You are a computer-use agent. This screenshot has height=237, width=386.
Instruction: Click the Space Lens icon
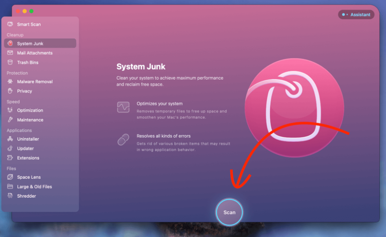point(9,177)
